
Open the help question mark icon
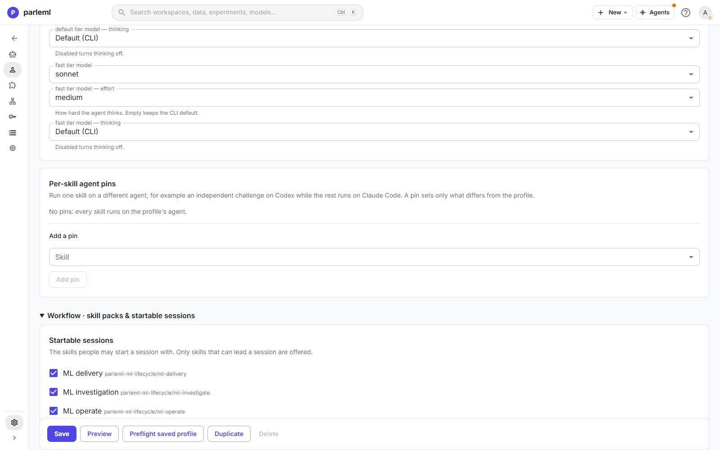[685, 13]
